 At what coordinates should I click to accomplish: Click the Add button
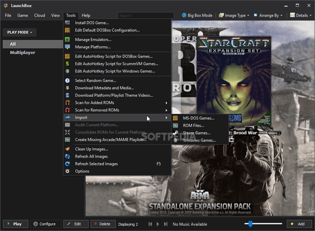299,224
